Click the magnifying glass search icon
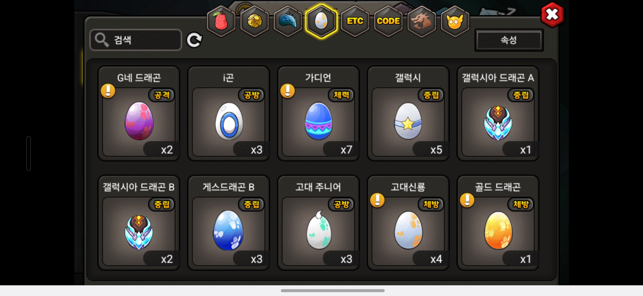This screenshot has width=643, height=296. (102, 40)
